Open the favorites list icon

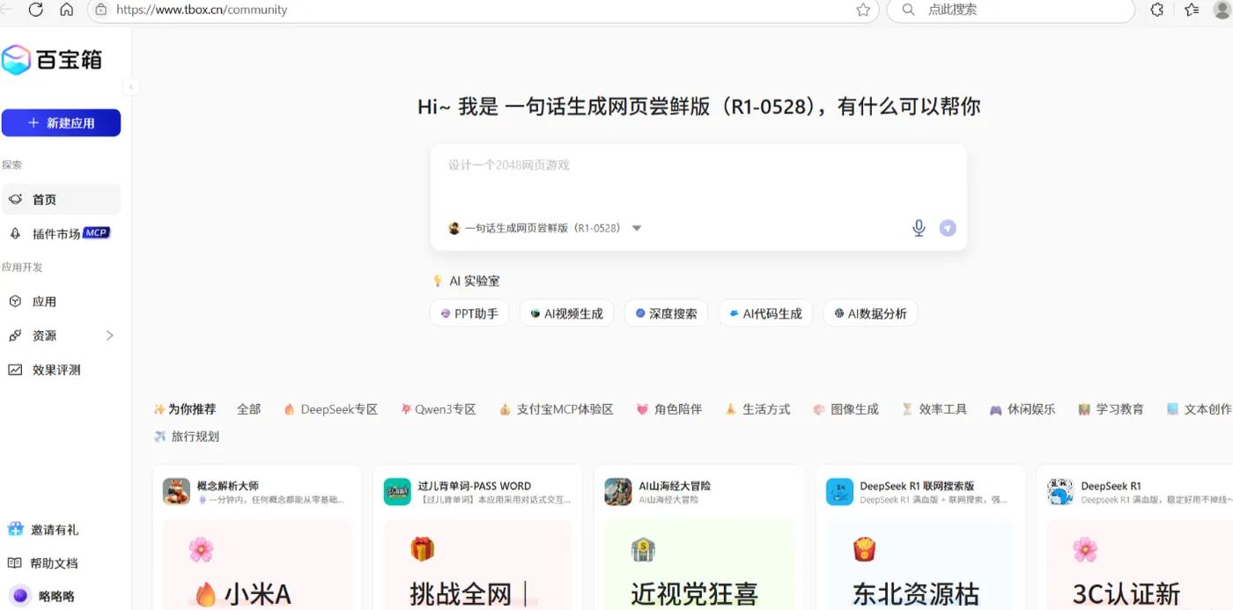pyautogui.click(x=1192, y=10)
